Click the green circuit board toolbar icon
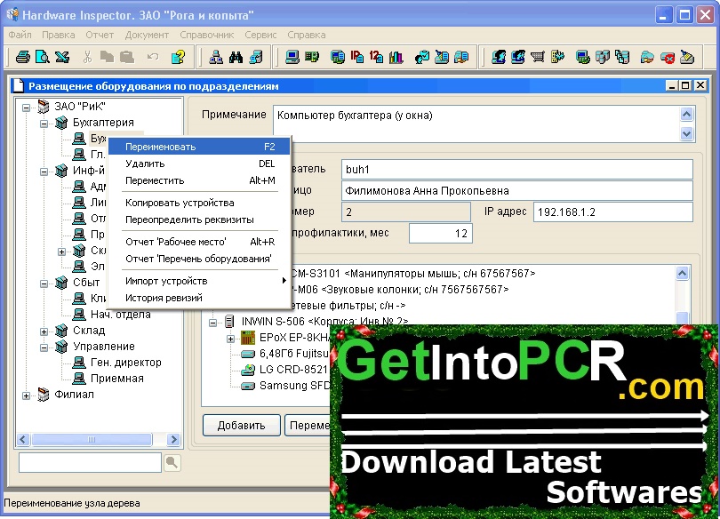The image size is (720, 519). pos(312,57)
